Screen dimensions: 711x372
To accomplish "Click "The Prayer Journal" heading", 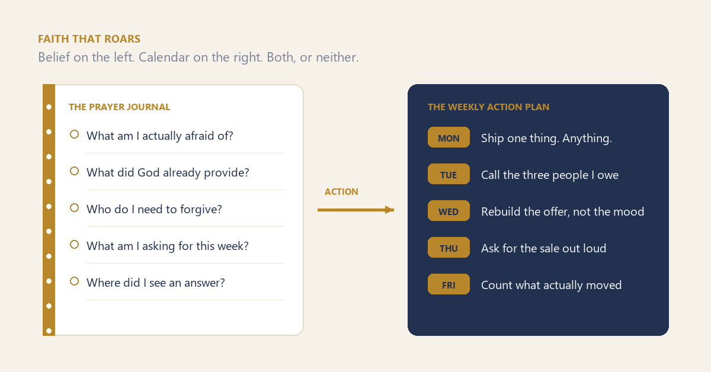I will click(119, 107).
